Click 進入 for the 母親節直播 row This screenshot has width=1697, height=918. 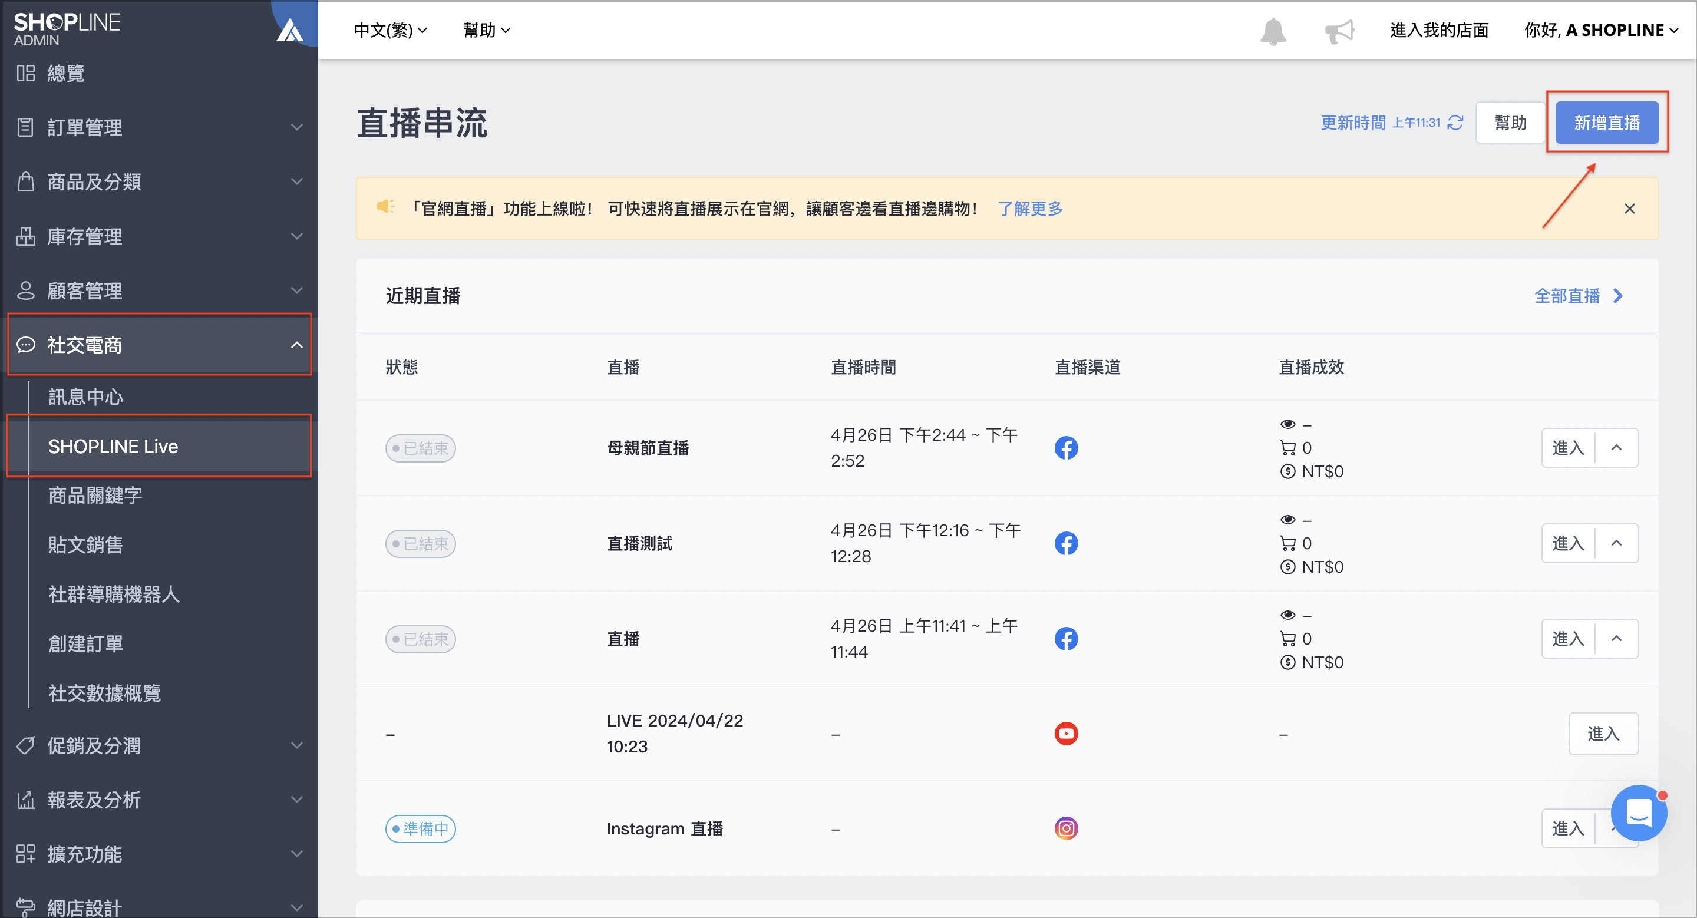pyautogui.click(x=1568, y=448)
